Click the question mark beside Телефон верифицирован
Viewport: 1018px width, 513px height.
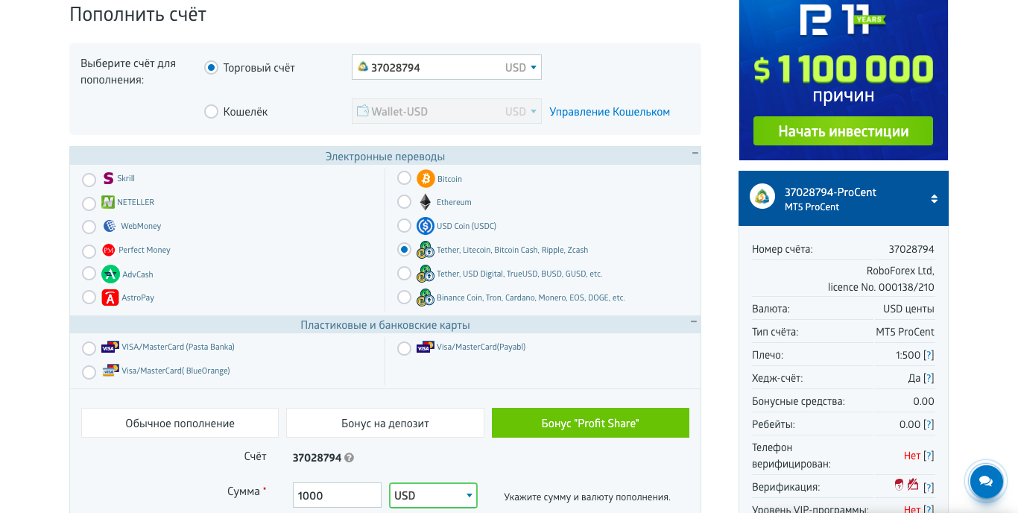click(x=929, y=456)
